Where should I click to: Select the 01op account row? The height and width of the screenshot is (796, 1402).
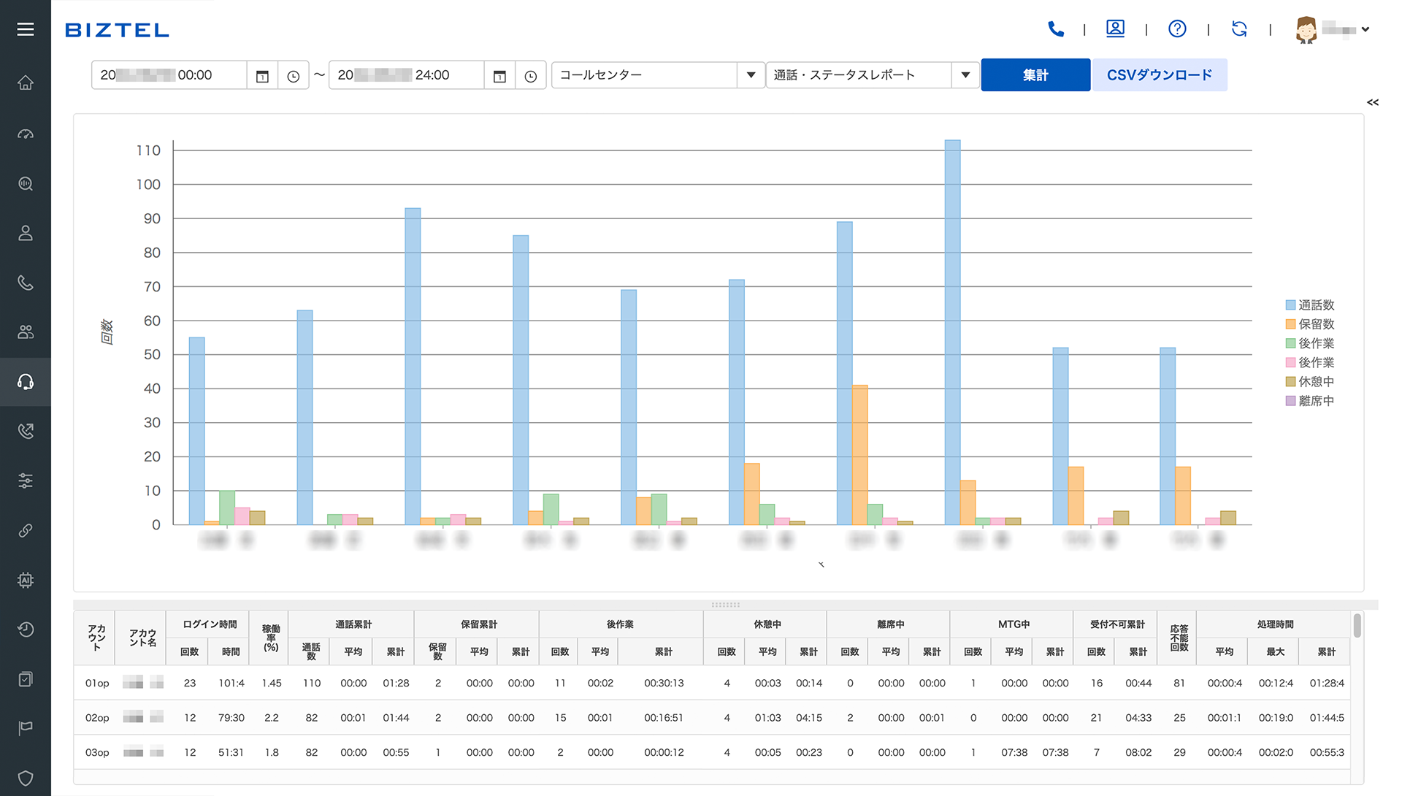713,683
